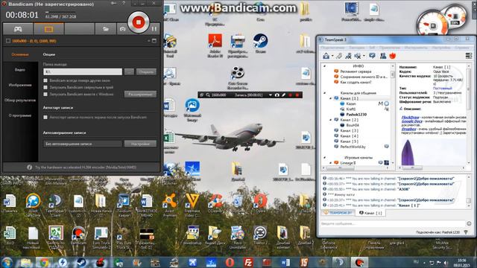This screenshot has height=268, width=477.
Task: Click the emoticon button beside chat input
Action: tap(469, 223)
